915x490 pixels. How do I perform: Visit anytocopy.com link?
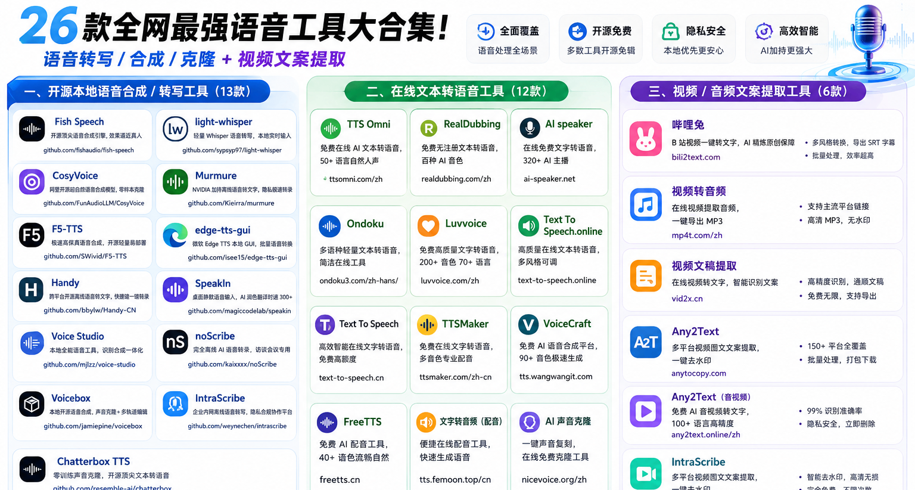click(699, 374)
